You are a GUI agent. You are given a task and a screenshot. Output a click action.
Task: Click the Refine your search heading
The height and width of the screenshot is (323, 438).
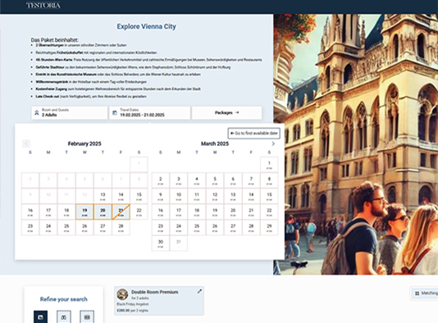coord(64,299)
